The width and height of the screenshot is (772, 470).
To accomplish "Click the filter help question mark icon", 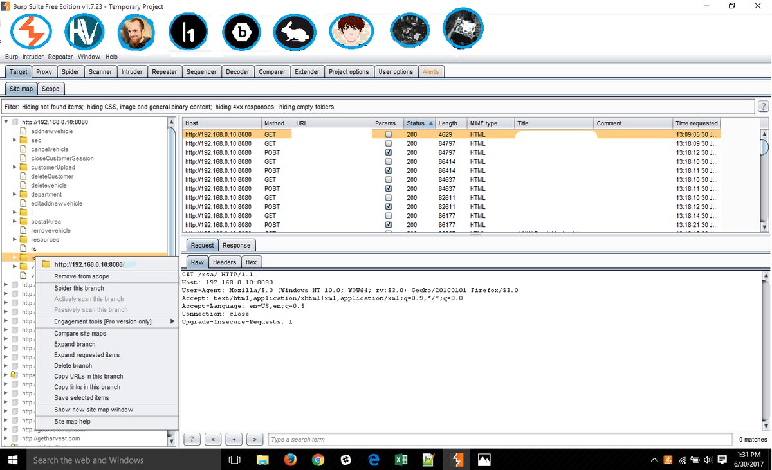I will tap(764, 107).
